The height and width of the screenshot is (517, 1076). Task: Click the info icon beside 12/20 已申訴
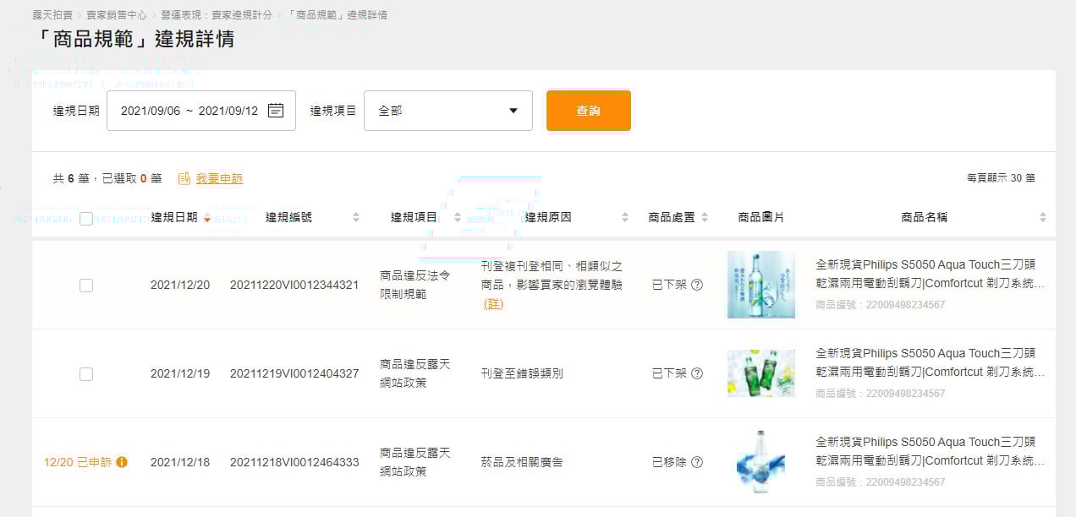(122, 462)
